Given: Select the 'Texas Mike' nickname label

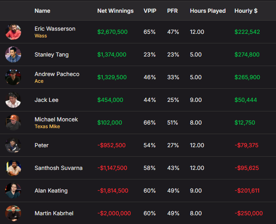Looking at the screenshot, I should coord(47,127).
